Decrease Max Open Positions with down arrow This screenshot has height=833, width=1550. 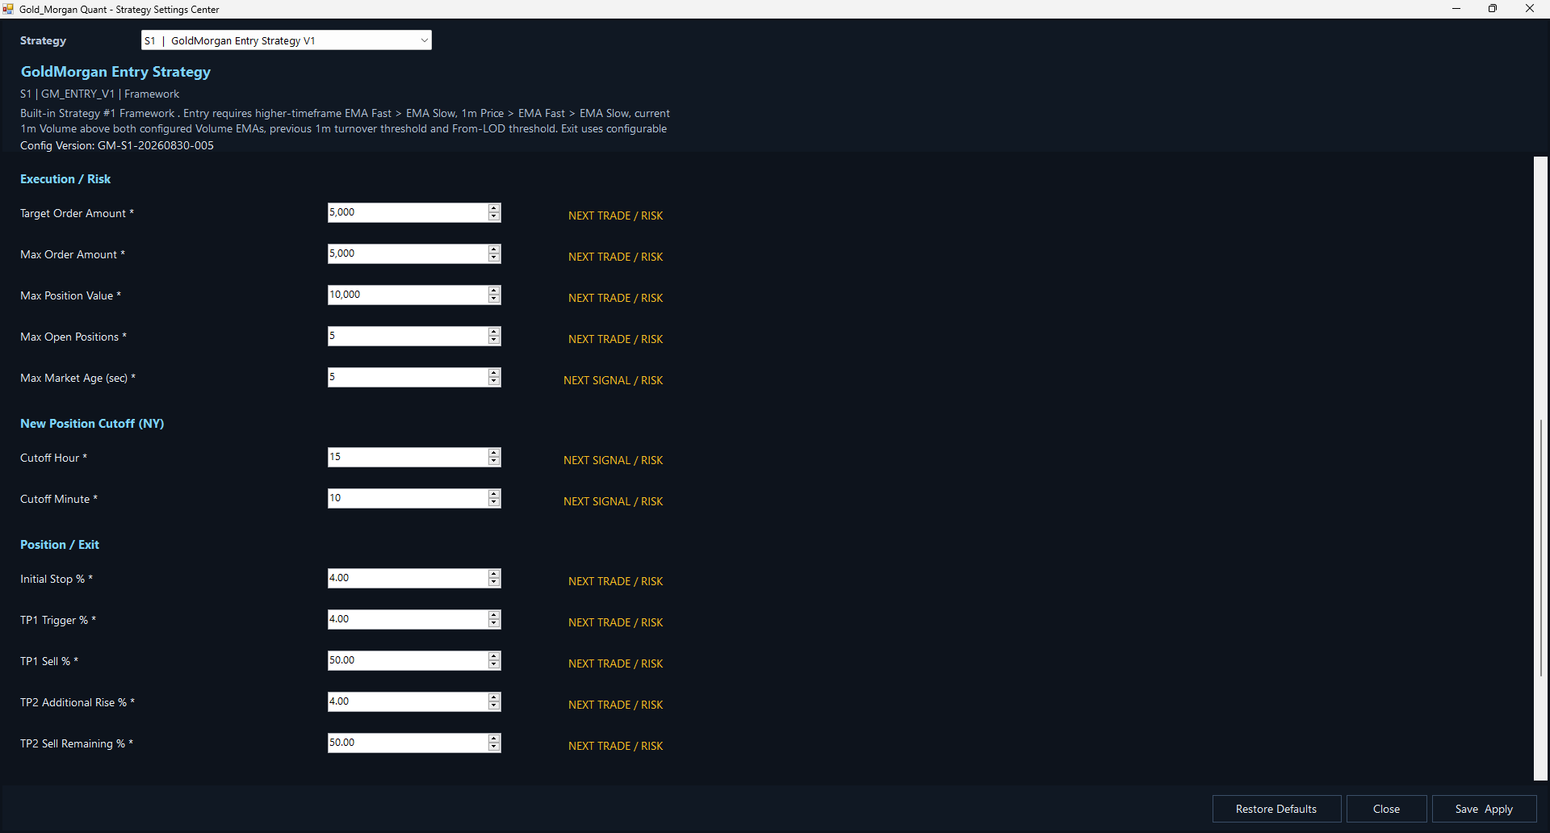coord(494,341)
